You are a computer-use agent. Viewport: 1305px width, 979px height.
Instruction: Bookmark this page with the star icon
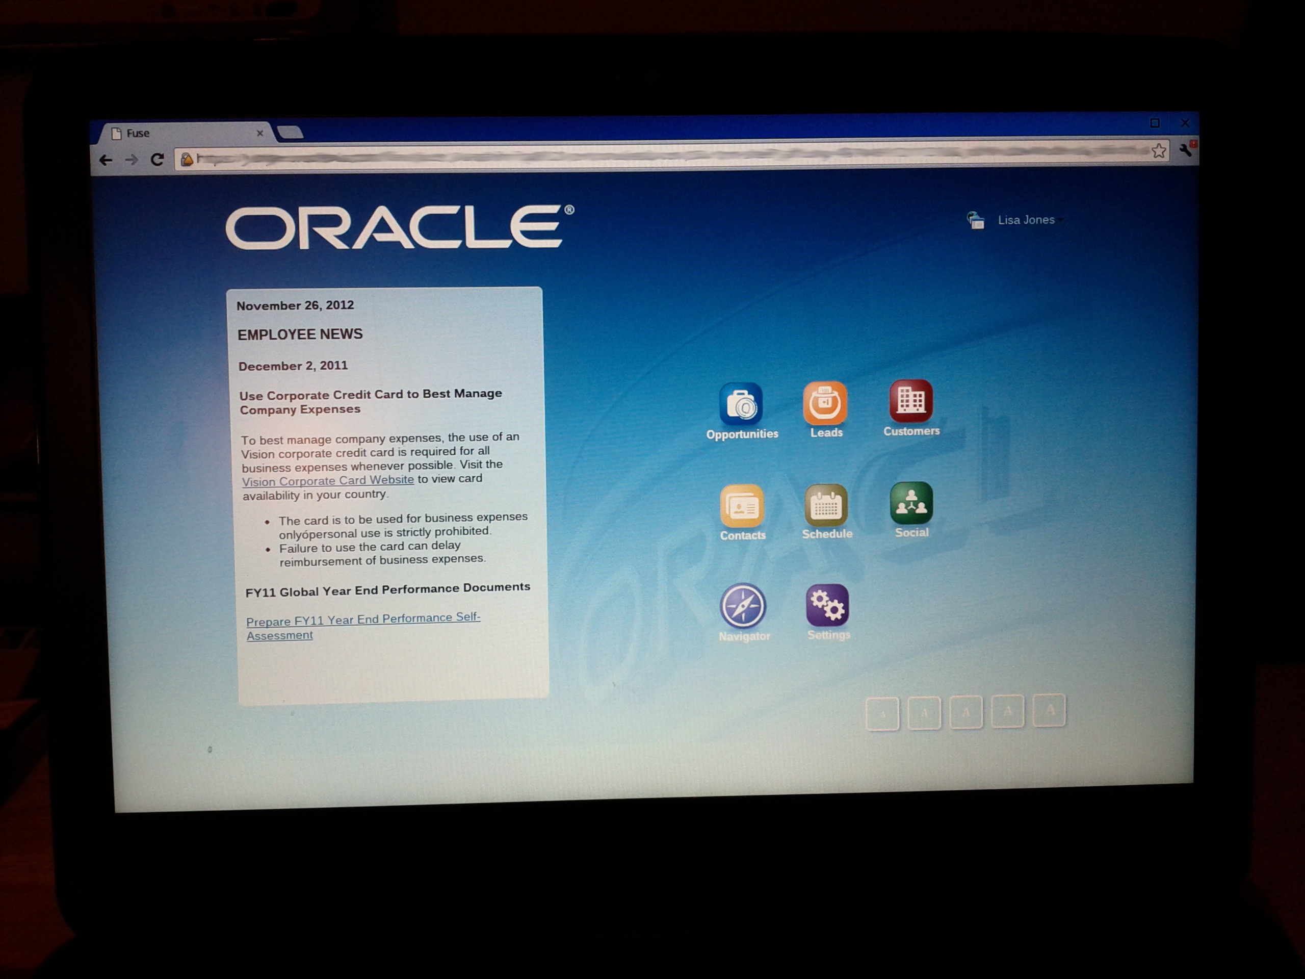1158,151
